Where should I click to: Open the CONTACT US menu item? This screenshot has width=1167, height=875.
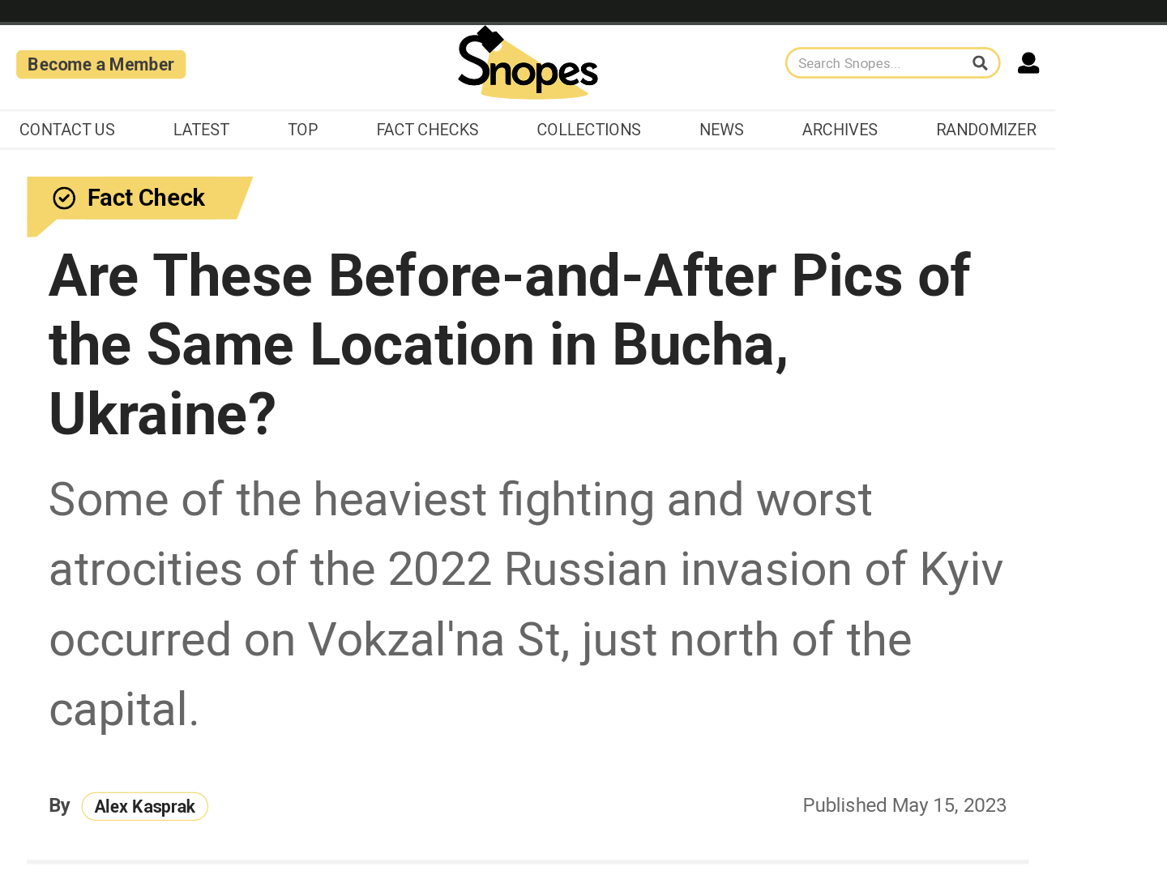[66, 130]
